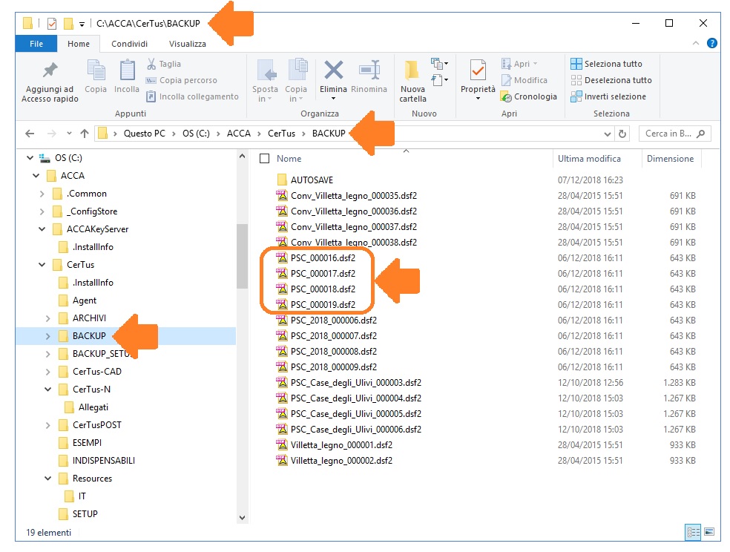Open the address bar history dropdown
Viewport: 730px width, 552px height.
(607, 134)
